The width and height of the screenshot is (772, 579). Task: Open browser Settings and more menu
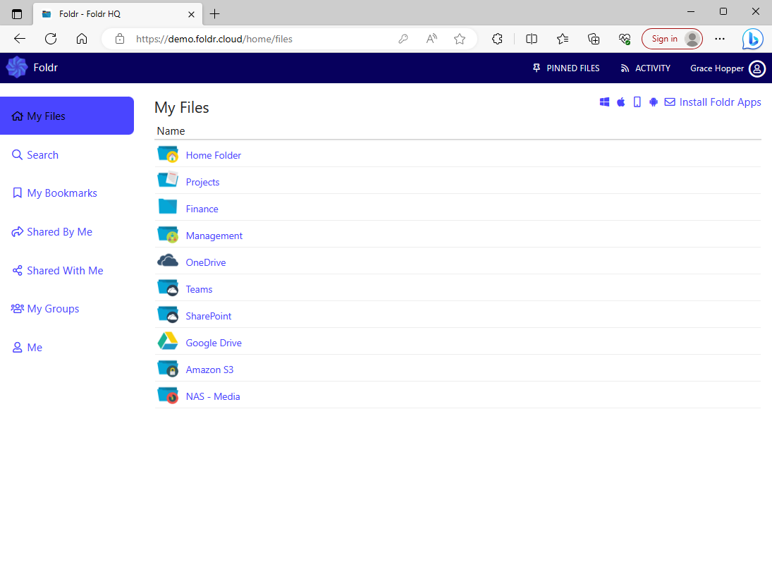pyautogui.click(x=720, y=39)
